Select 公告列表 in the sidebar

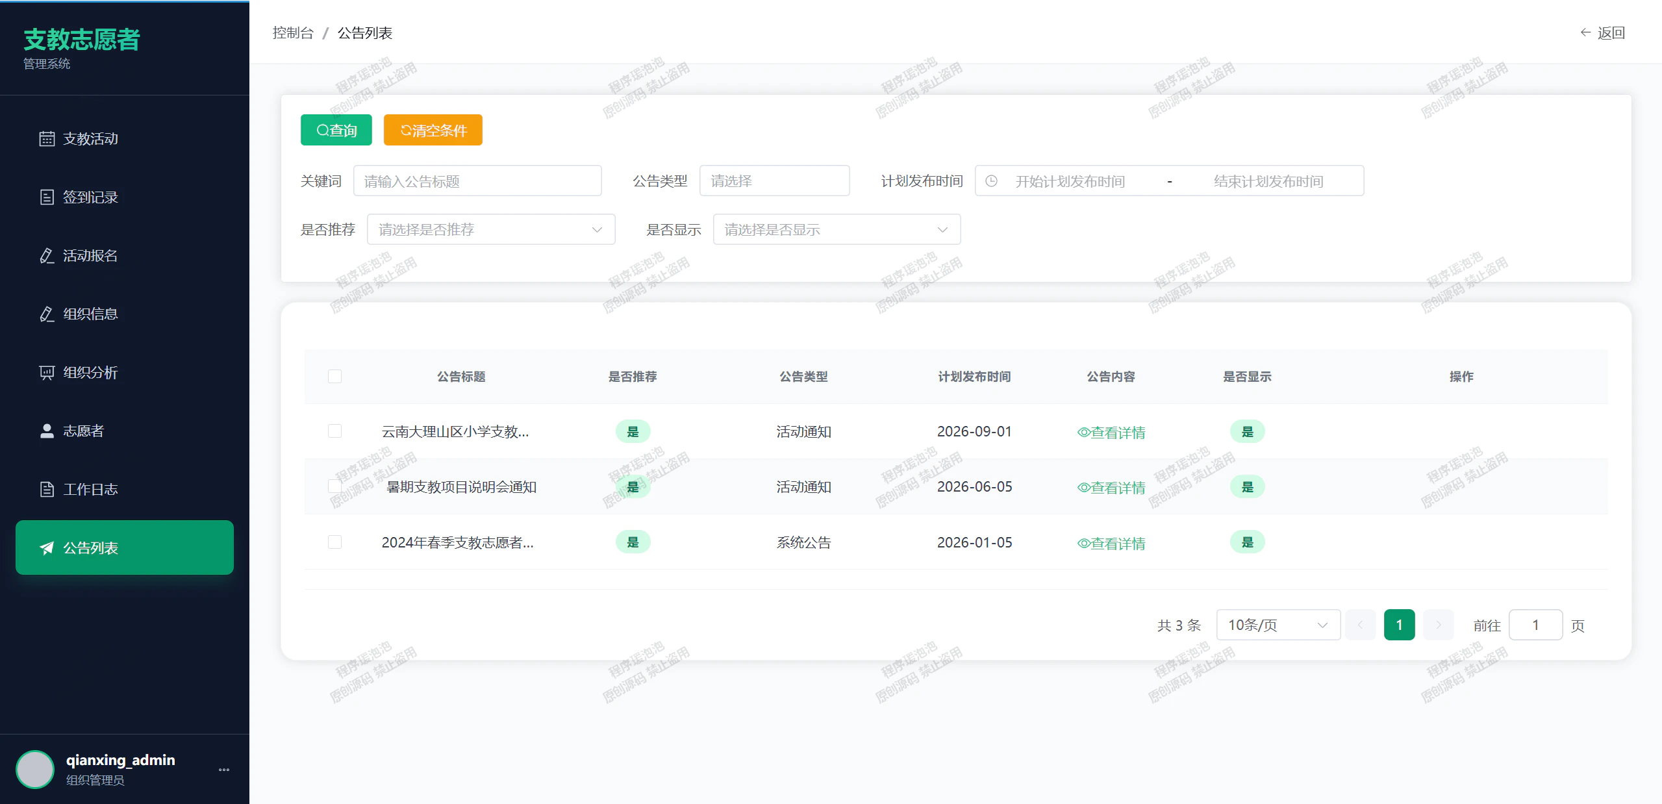coord(125,547)
